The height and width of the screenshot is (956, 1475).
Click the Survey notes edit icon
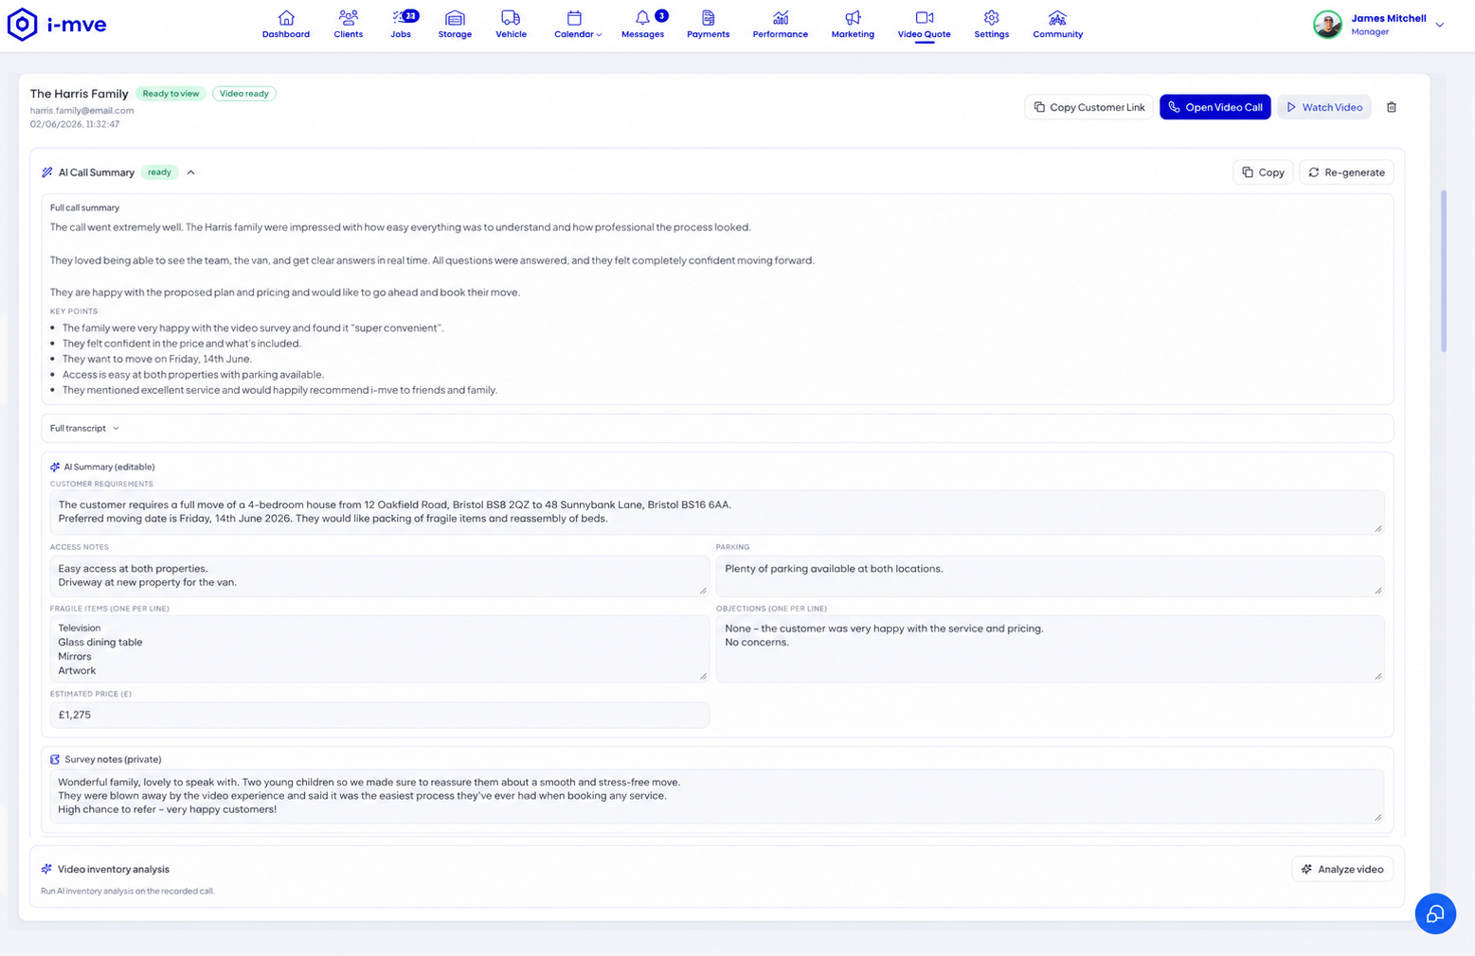55,759
